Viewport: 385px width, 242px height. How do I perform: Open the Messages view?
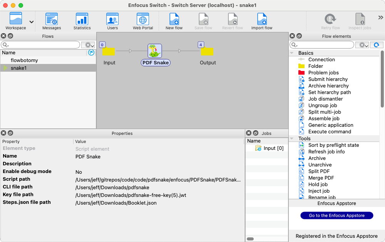pyautogui.click(x=52, y=21)
